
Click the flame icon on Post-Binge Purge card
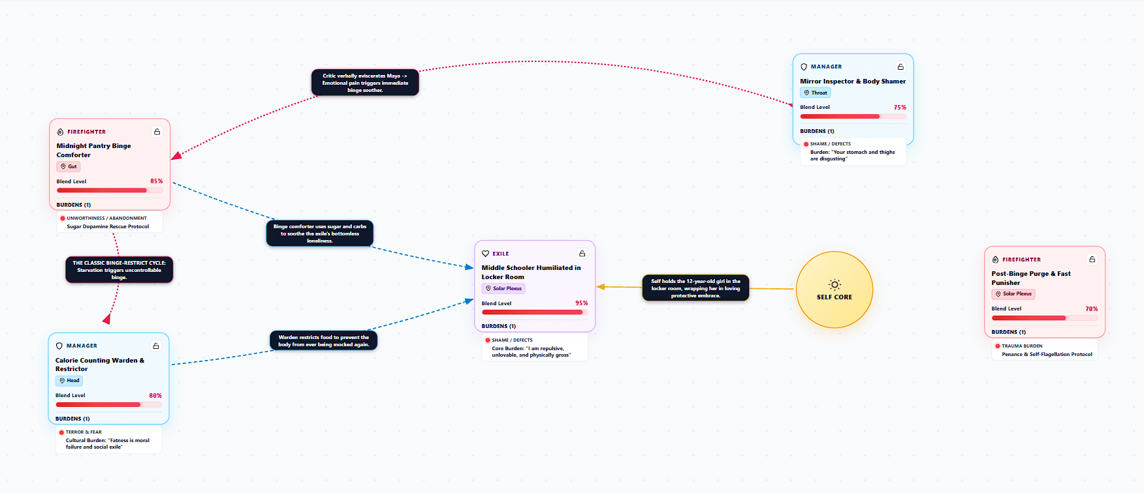point(996,260)
